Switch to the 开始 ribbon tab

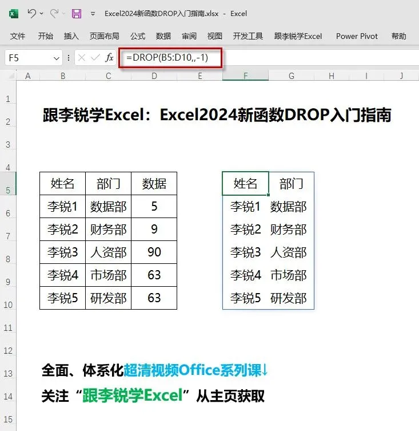(46, 36)
